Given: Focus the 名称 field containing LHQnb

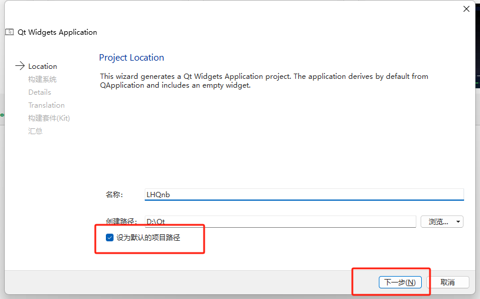Looking at the screenshot, I should [x=304, y=195].
